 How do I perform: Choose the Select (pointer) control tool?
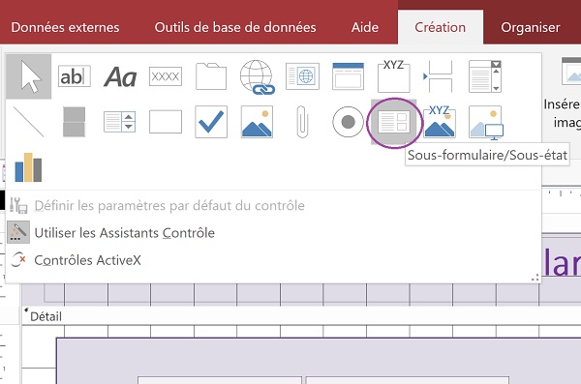(x=28, y=76)
